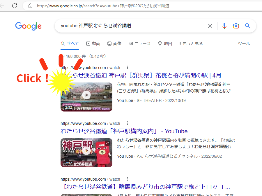Click inside the search input field

click(x=131, y=26)
